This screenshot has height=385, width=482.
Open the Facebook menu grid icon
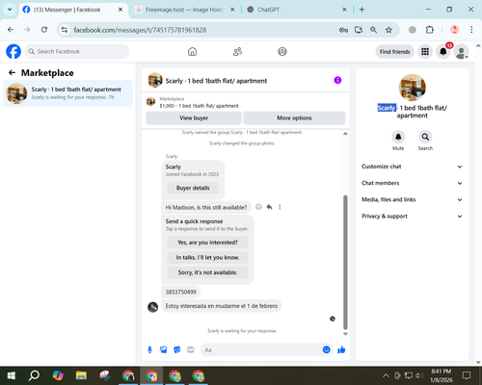click(x=425, y=51)
